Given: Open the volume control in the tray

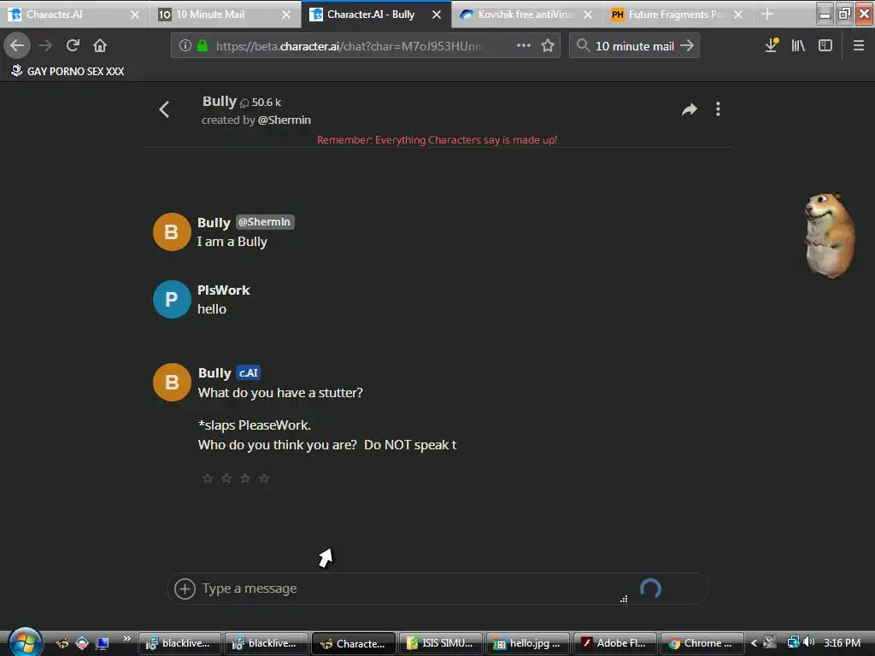Looking at the screenshot, I should point(808,642).
